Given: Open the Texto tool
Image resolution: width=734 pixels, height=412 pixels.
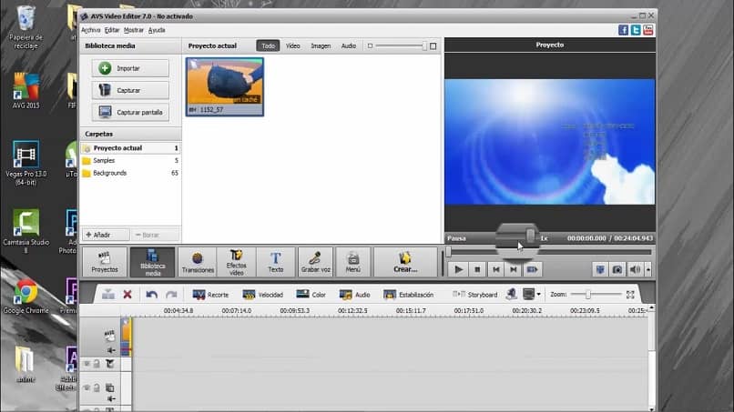Looking at the screenshot, I should [x=276, y=262].
